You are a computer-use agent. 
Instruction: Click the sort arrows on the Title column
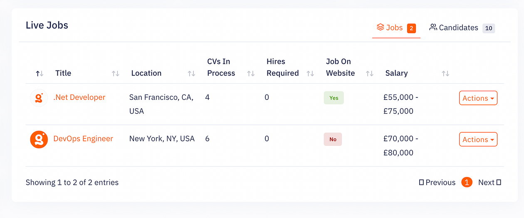(x=116, y=73)
